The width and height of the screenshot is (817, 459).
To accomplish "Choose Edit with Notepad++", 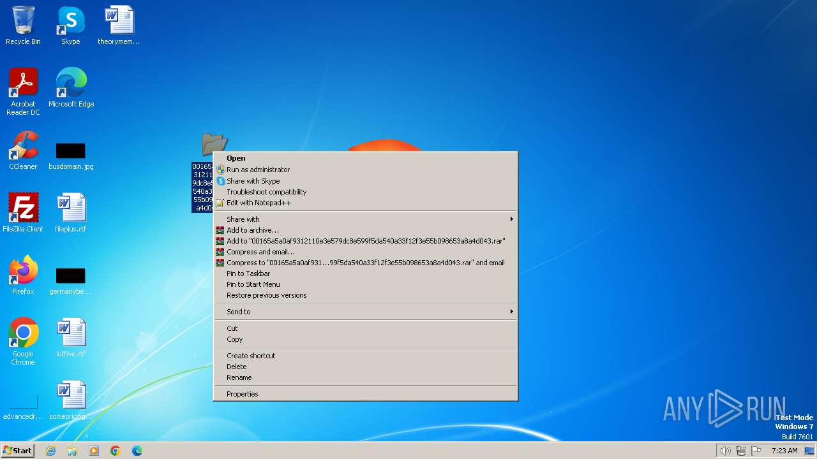I will tap(365, 203).
